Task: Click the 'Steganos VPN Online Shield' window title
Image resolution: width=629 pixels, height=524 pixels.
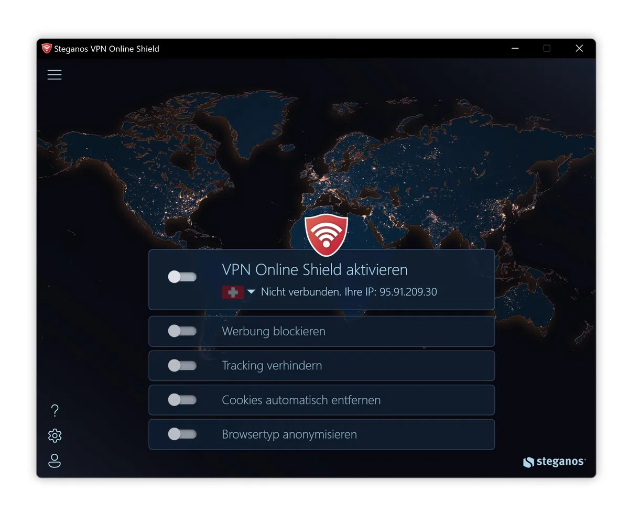Action: [x=106, y=49]
